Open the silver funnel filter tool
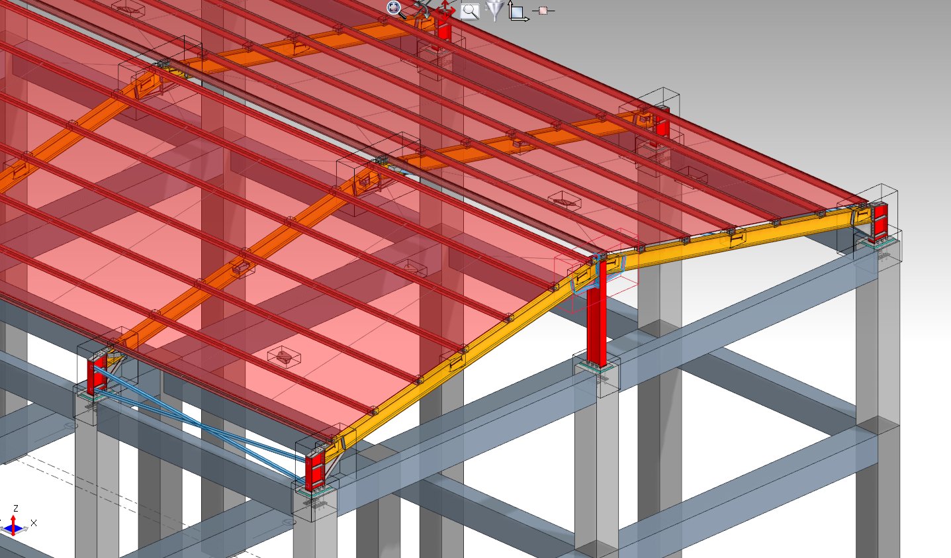 (494, 11)
